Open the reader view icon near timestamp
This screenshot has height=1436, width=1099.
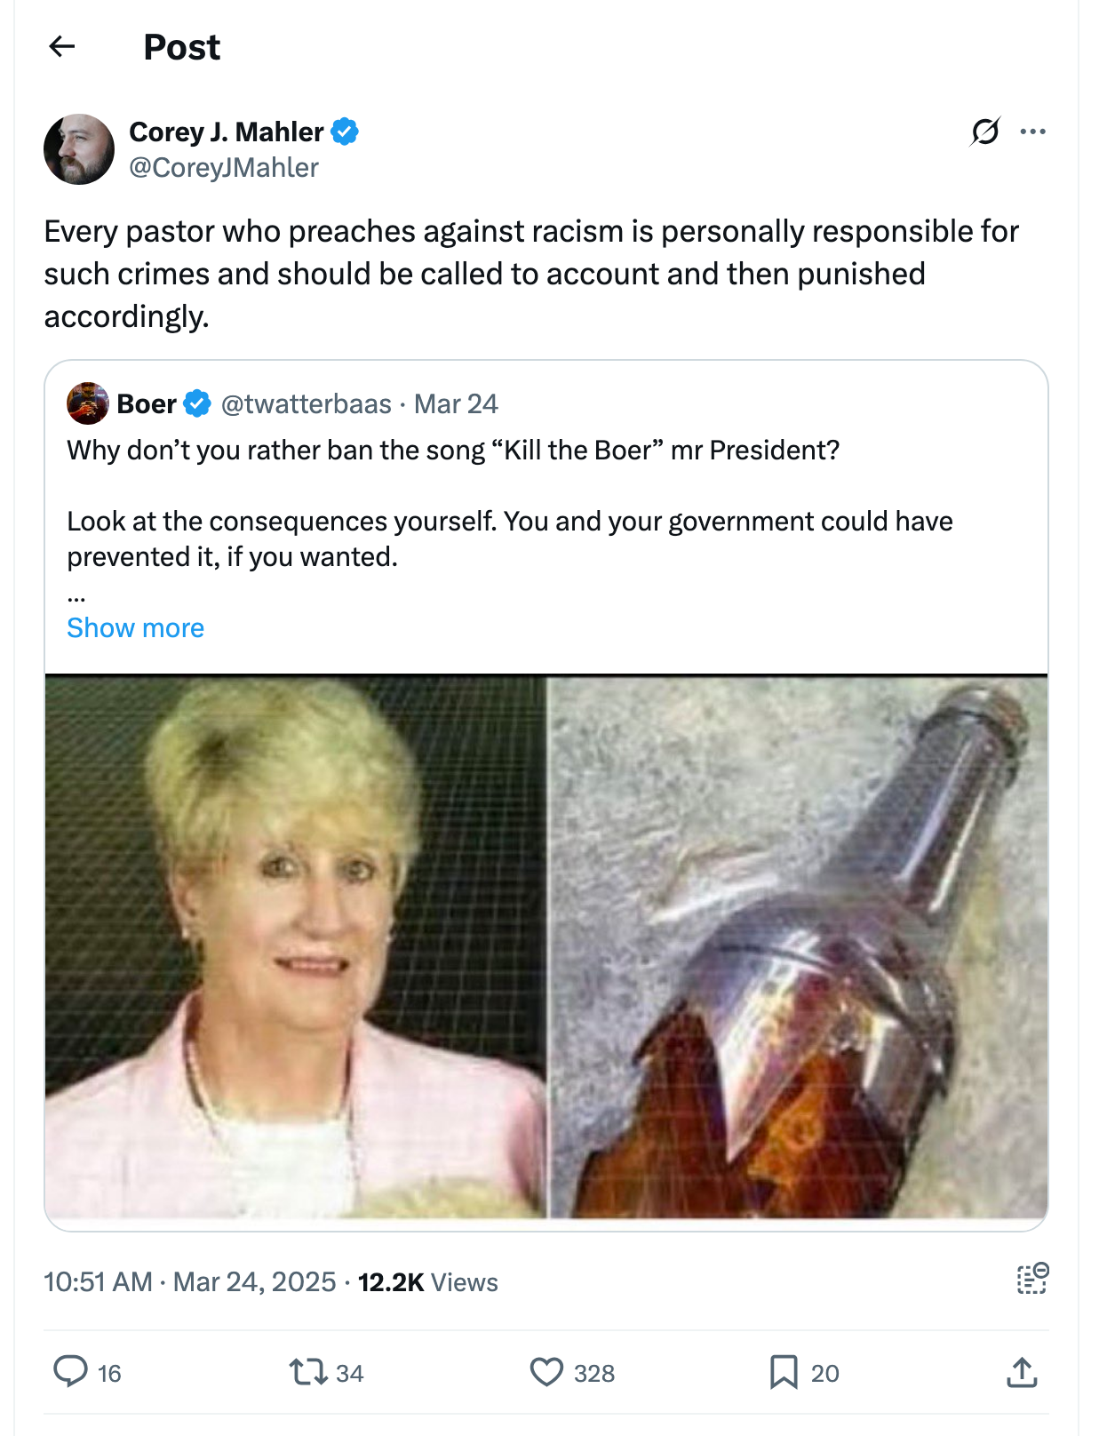click(1032, 1279)
